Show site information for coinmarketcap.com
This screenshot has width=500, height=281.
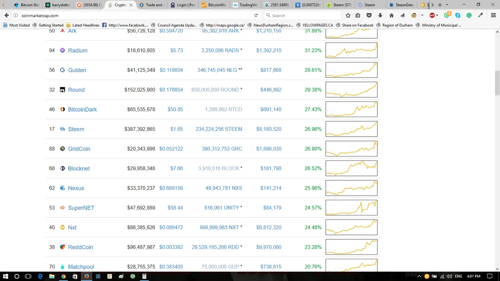tap(16, 16)
